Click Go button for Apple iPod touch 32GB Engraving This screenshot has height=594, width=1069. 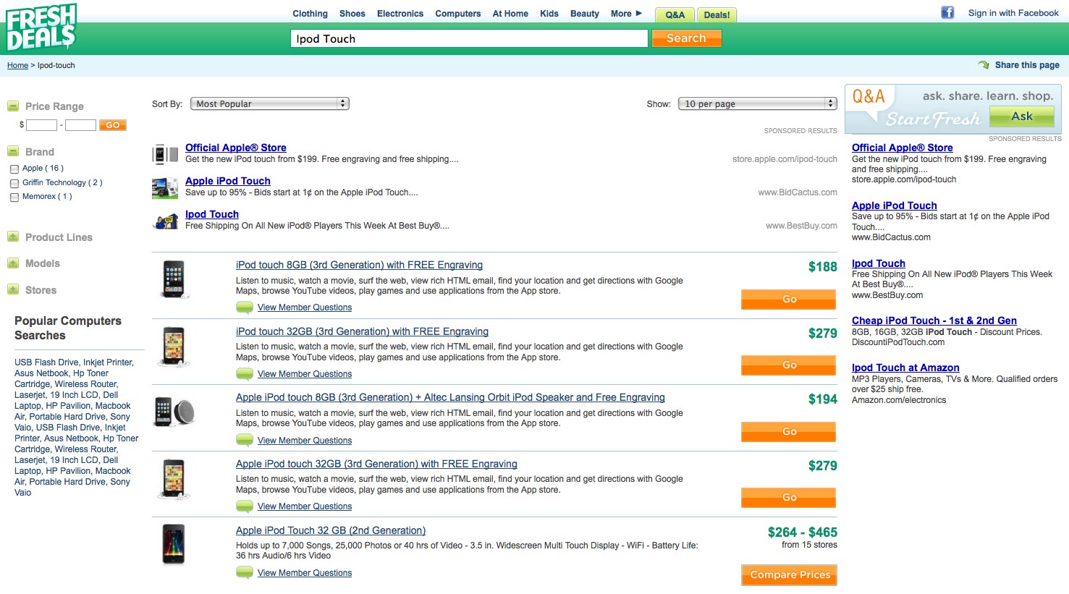pyautogui.click(x=789, y=498)
